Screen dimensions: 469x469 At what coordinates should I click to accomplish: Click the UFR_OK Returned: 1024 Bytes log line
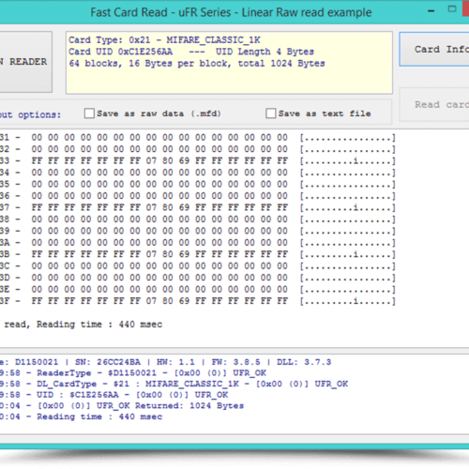pyautogui.click(x=122, y=406)
